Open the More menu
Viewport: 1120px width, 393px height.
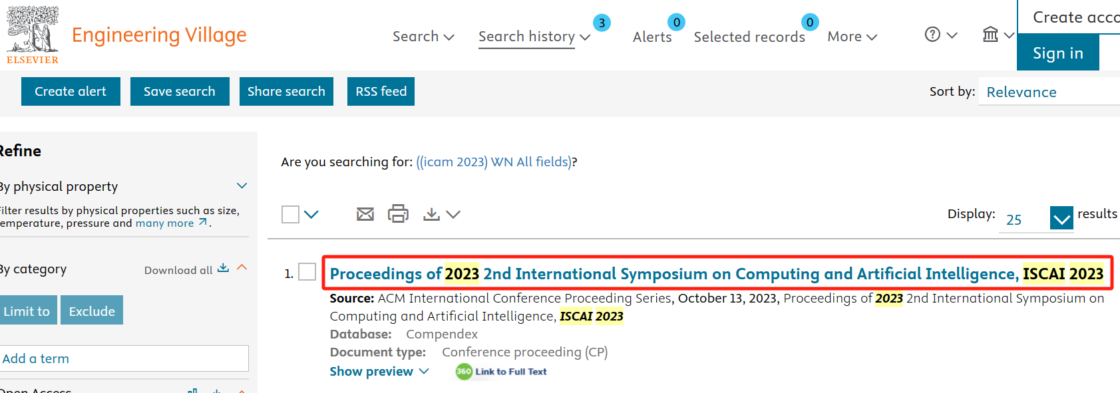[852, 37]
